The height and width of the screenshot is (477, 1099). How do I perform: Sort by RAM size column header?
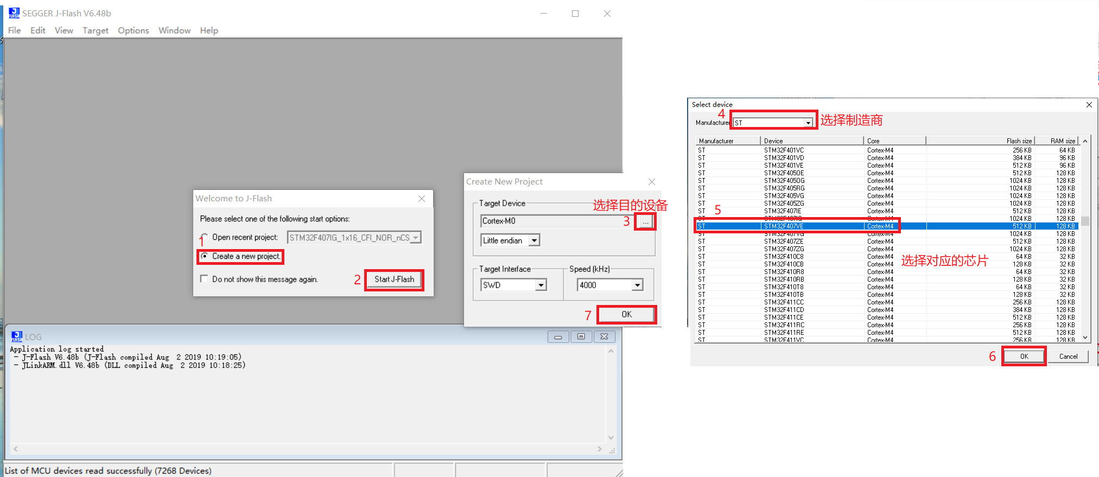[x=1057, y=141]
